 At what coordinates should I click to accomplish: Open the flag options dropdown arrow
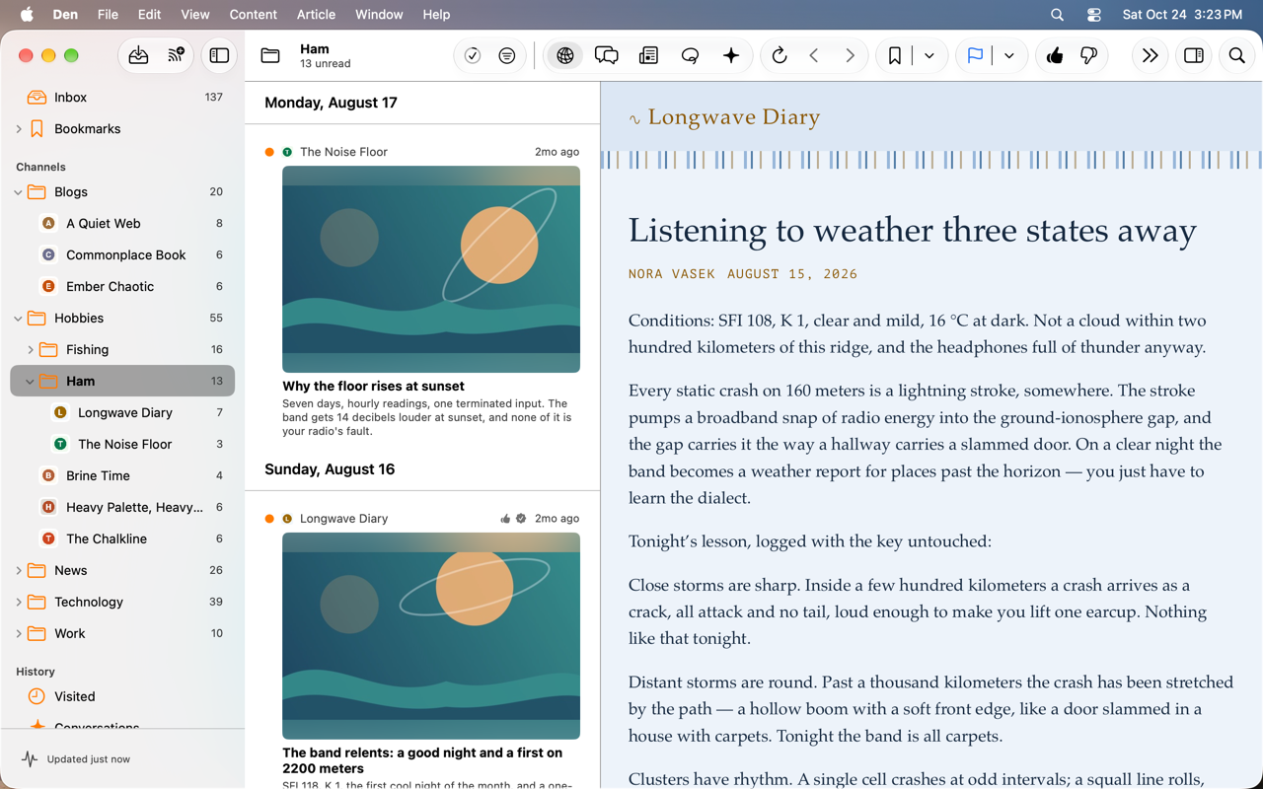click(1009, 56)
